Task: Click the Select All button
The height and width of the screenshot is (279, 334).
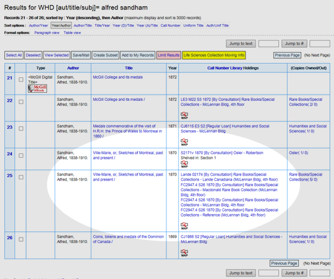Action: pos(14,55)
